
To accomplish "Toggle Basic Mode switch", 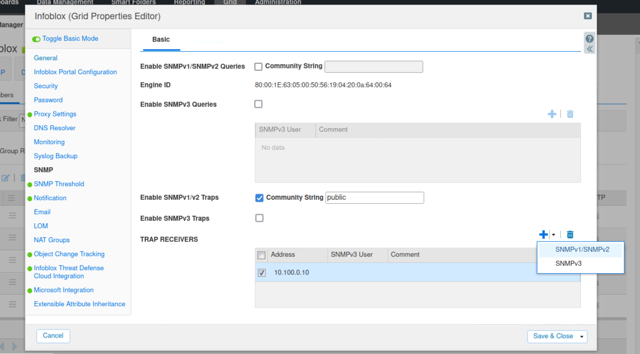I will (x=36, y=39).
